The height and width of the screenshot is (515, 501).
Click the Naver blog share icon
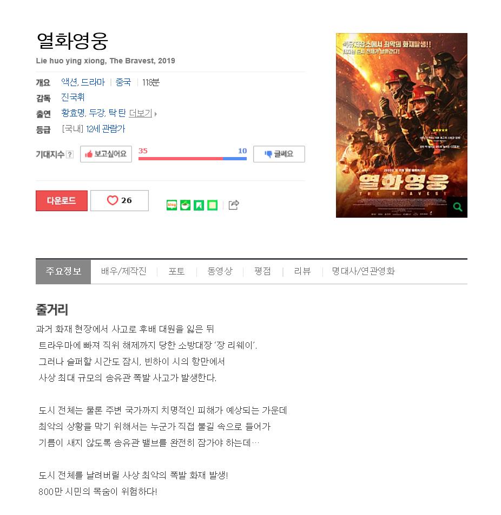point(172,205)
